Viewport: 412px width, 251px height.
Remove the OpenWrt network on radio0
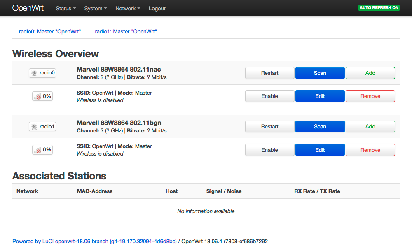370,96
